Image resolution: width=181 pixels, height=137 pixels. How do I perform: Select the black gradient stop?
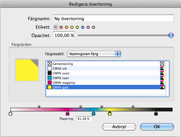pos(156,113)
